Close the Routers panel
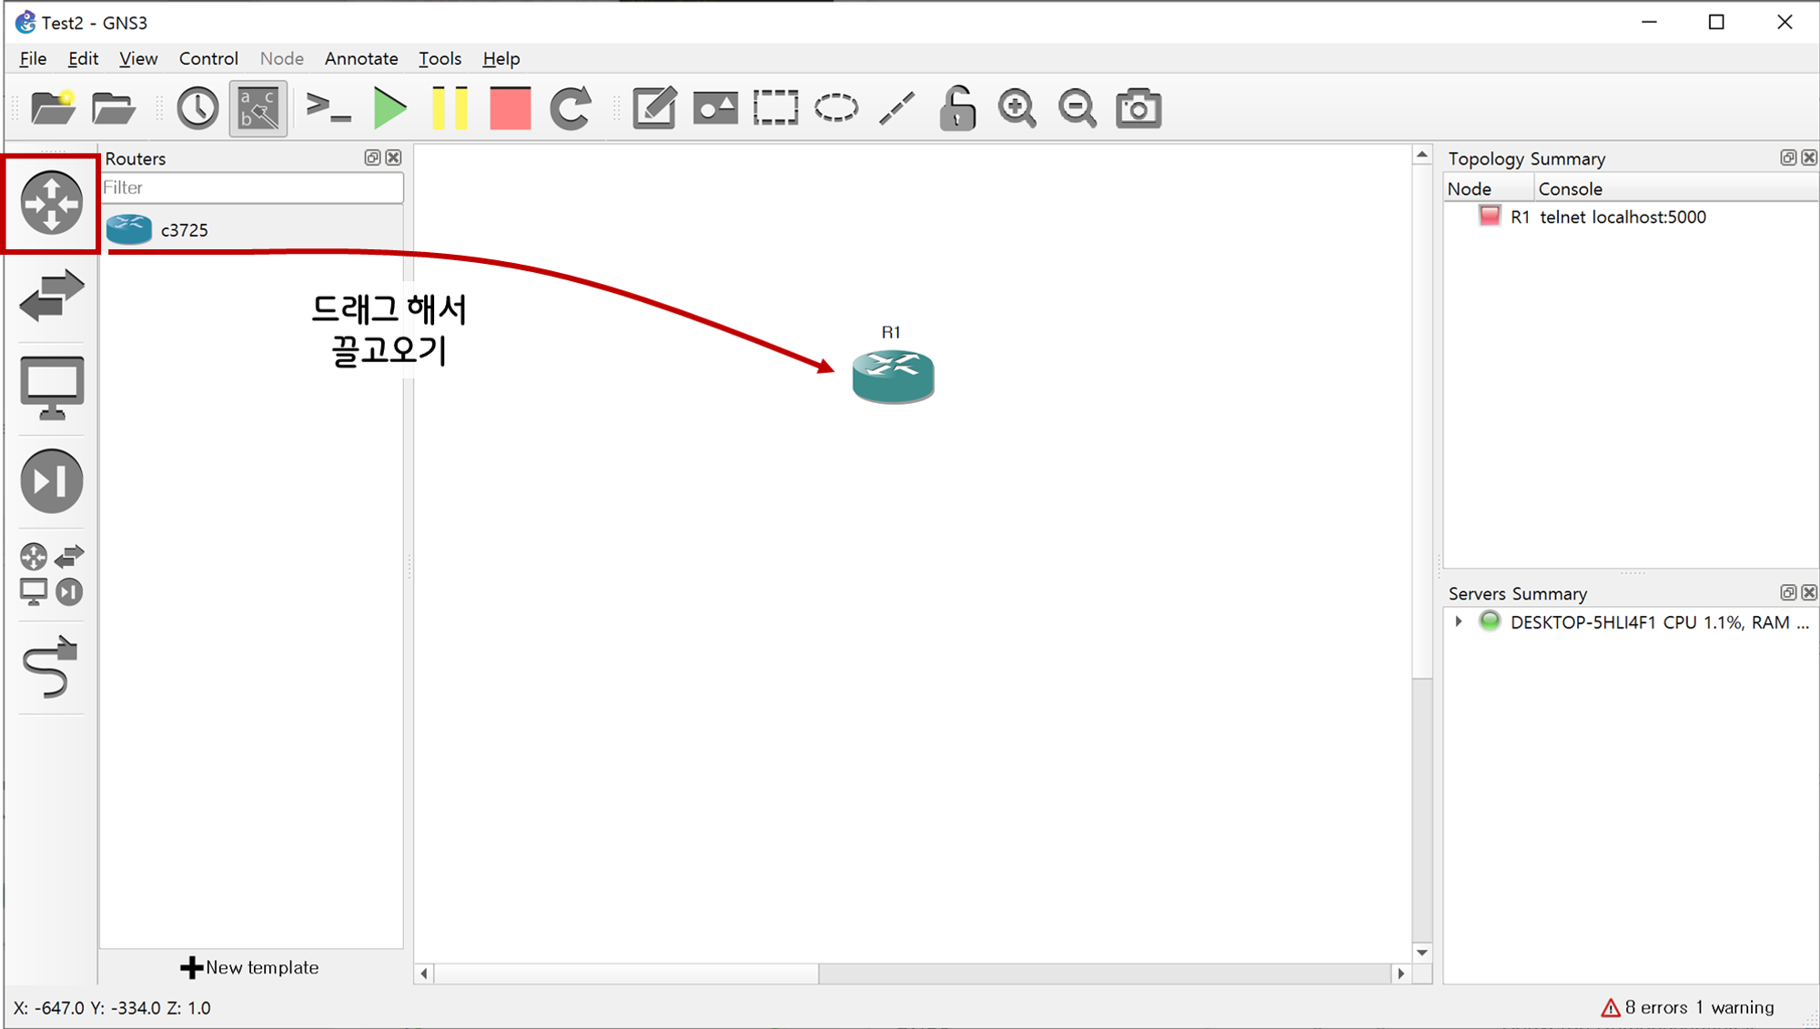The image size is (1820, 1029). (x=393, y=157)
